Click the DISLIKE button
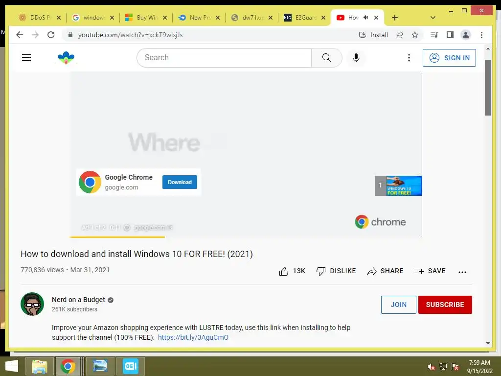 click(336, 271)
